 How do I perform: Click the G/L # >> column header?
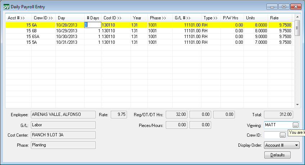183,18
